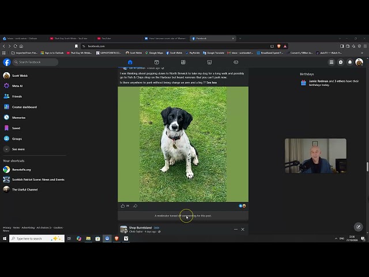Open the profile-frame tab in Facebook's top navigation

coord(183,62)
